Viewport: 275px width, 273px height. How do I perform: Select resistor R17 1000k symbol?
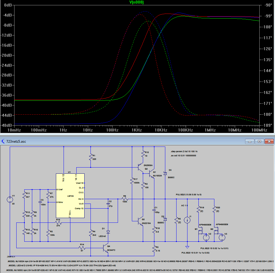132,181
